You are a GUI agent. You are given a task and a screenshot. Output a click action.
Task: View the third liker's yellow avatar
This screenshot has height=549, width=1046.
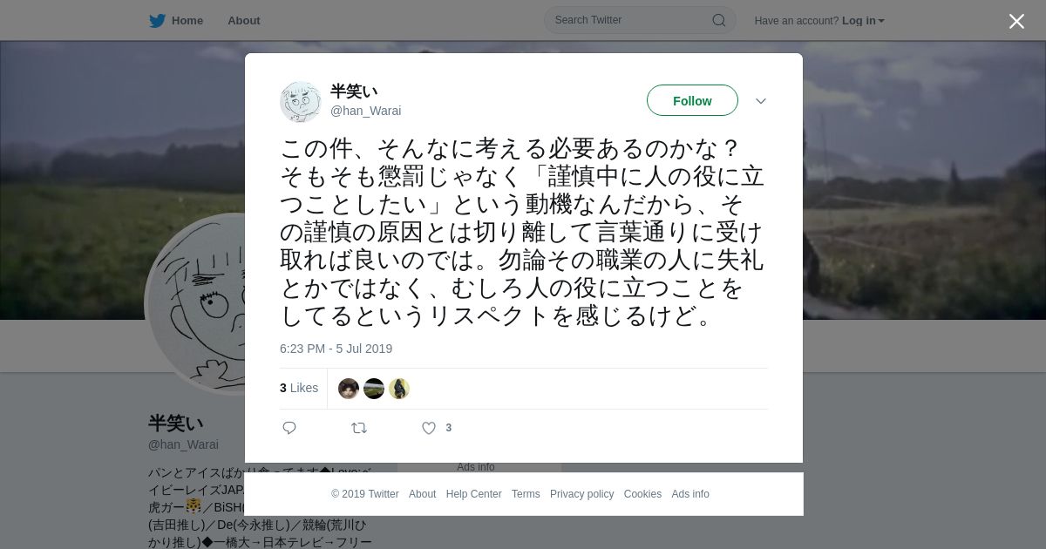pos(399,389)
